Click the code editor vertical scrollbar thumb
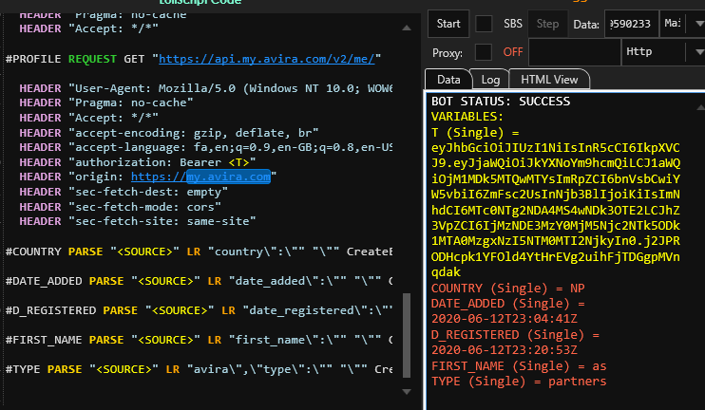 click(x=407, y=335)
